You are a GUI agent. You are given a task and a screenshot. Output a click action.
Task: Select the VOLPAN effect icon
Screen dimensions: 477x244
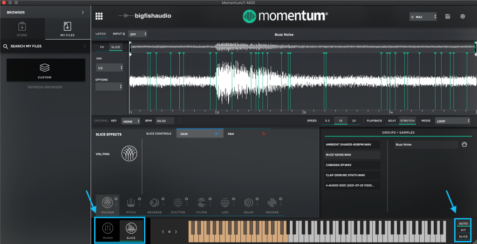point(108,202)
